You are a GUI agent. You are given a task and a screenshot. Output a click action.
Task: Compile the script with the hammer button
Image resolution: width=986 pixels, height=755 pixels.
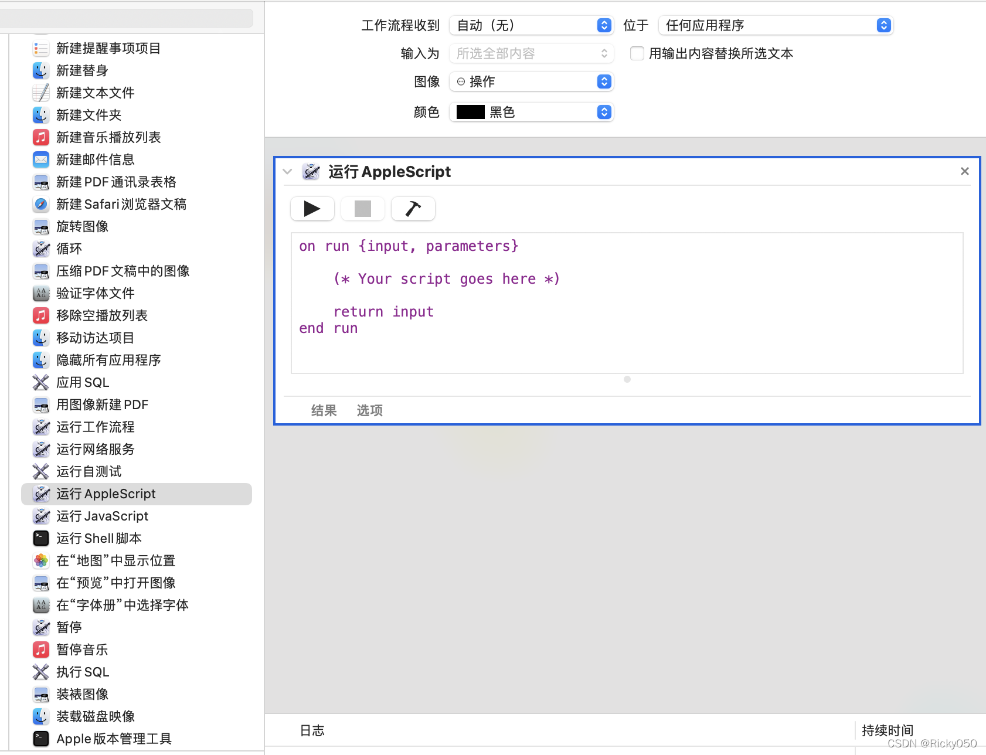click(413, 209)
